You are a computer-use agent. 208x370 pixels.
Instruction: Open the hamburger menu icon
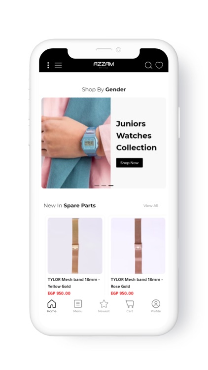[x=58, y=65]
